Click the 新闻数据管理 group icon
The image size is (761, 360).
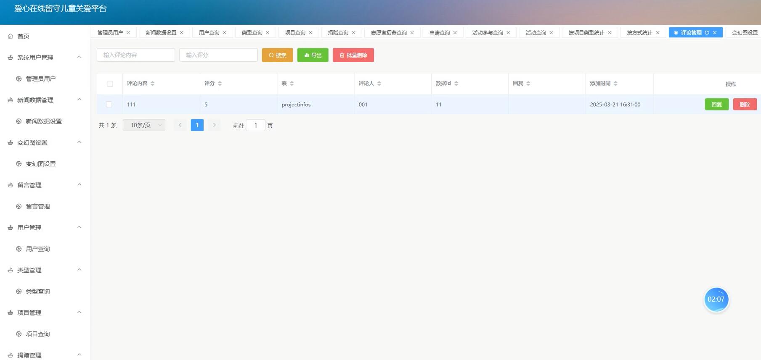pyautogui.click(x=10, y=100)
